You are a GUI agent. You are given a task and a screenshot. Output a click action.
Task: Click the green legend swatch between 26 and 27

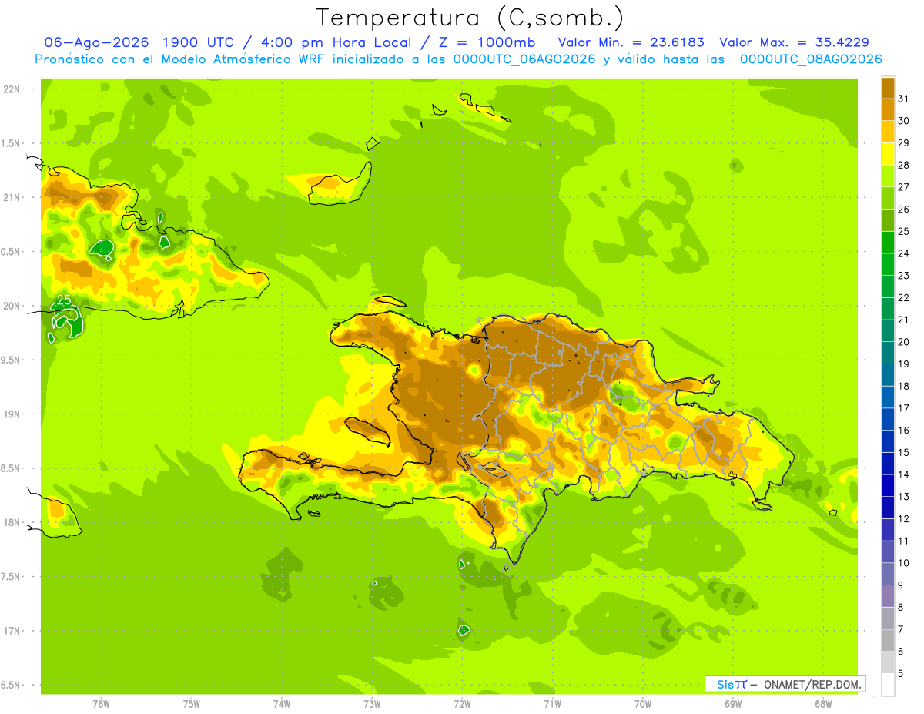(888, 198)
